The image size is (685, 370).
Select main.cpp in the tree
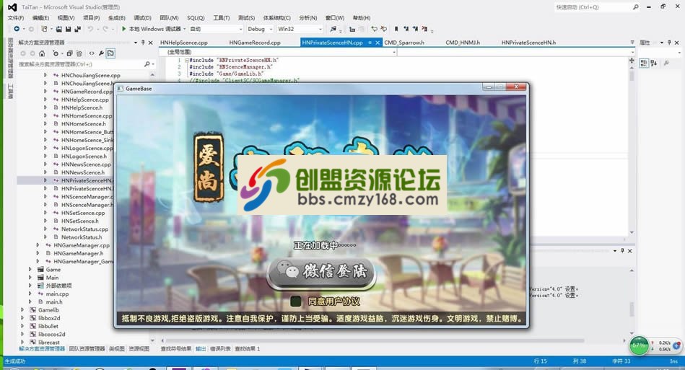tap(57, 294)
